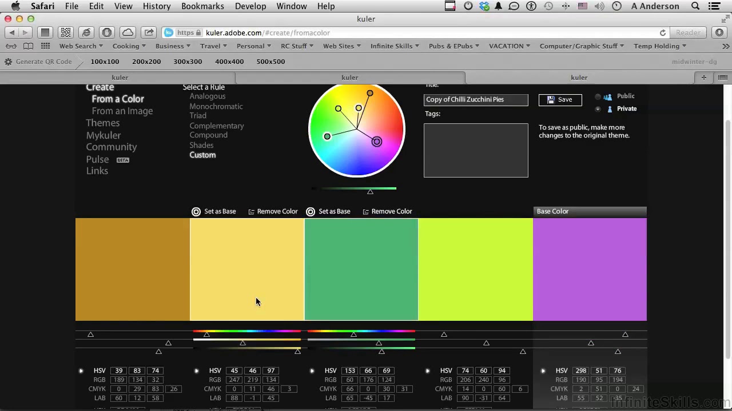Image resolution: width=732 pixels, height=411 pixels.
Task: Expand the Cooking bookmarks folder
Action: [x=129, y=46]
